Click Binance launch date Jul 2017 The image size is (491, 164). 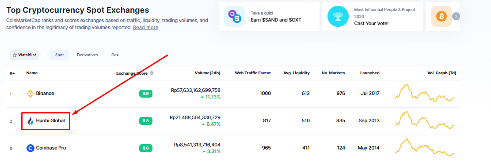(x=370, y=94)
